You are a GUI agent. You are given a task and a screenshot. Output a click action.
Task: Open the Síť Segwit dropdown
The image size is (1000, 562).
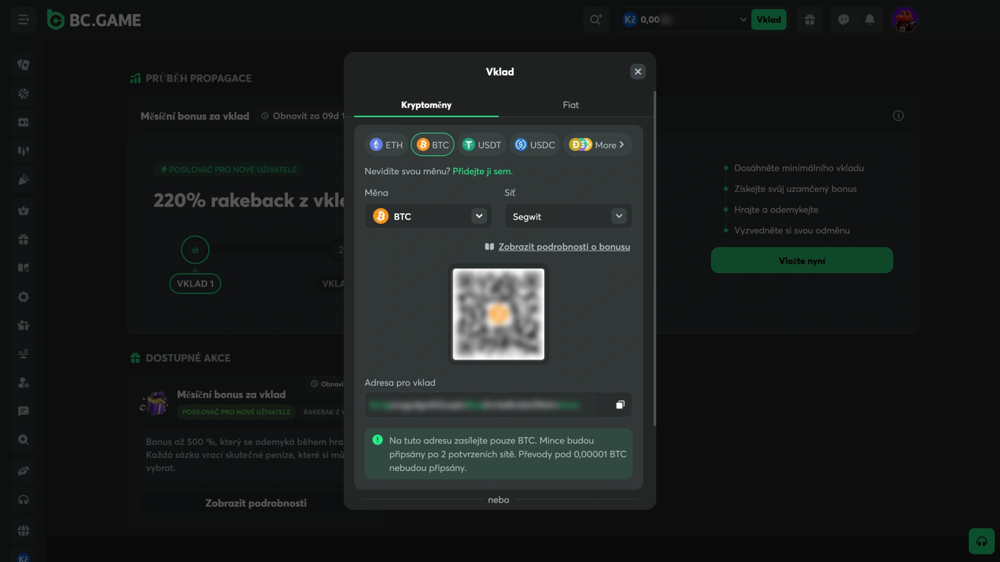[568, 216]
